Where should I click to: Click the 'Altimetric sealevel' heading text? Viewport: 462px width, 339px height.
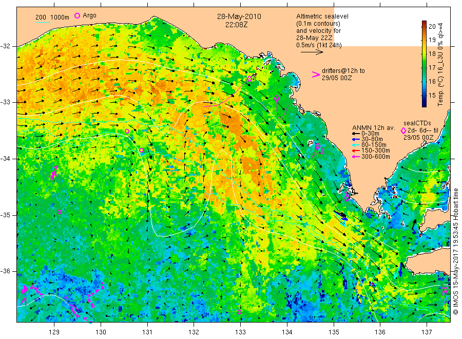322,16
